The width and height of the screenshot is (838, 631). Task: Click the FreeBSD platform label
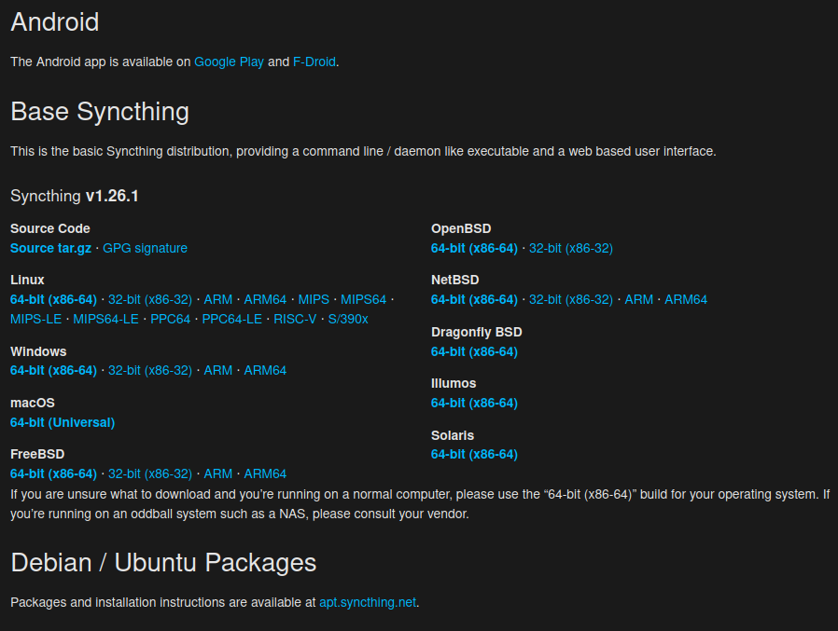[37, 454]
